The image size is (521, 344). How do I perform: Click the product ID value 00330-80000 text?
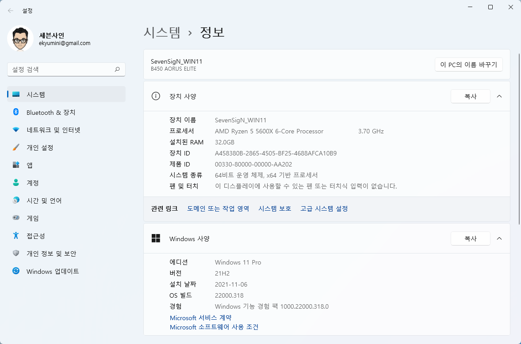[253, 164]
